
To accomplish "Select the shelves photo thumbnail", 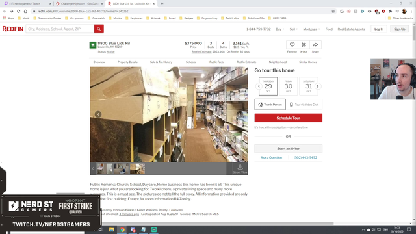I will (137, 169).
